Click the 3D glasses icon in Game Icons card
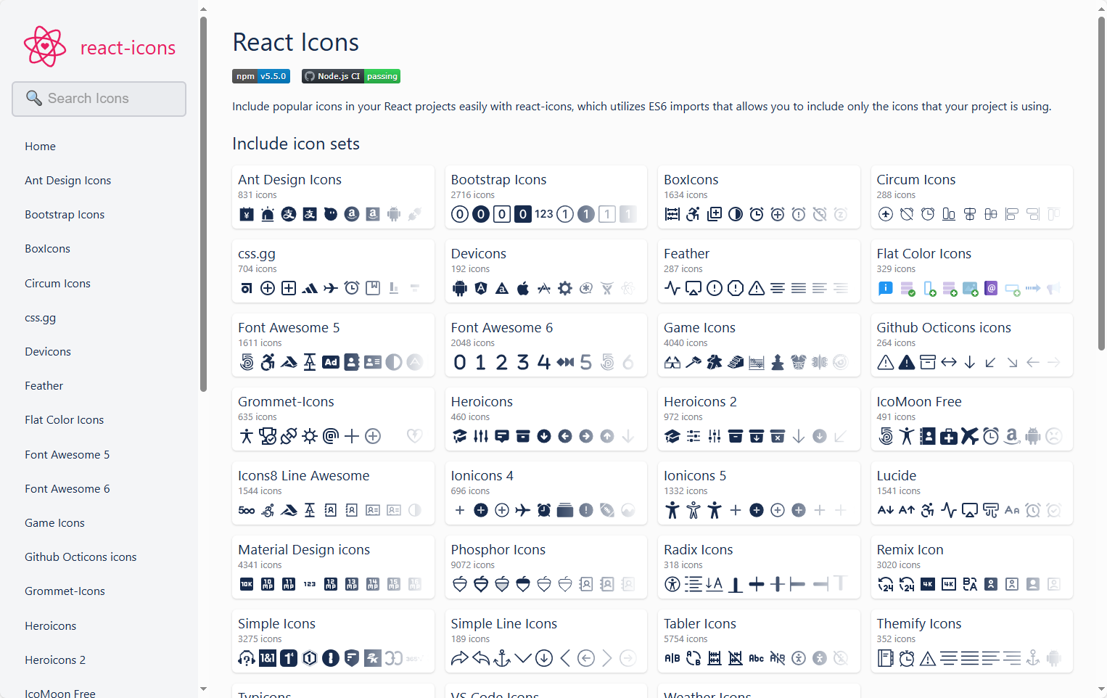This screenshot has height=698, width=1107. coord(672,362)
